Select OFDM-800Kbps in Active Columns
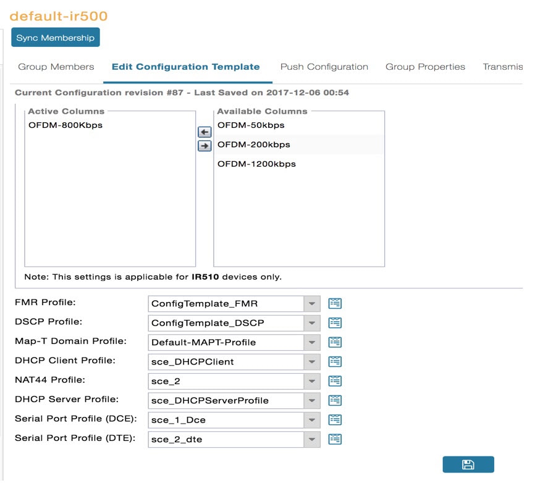540x483 pixels. 65,125
